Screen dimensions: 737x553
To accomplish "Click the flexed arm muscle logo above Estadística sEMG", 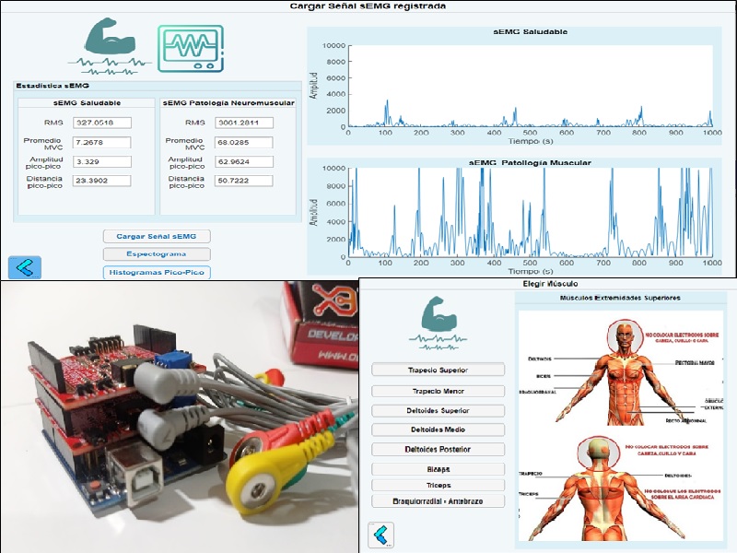I will 110,47.
